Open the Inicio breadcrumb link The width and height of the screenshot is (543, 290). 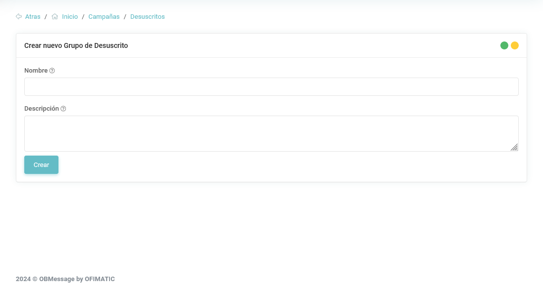70,17
